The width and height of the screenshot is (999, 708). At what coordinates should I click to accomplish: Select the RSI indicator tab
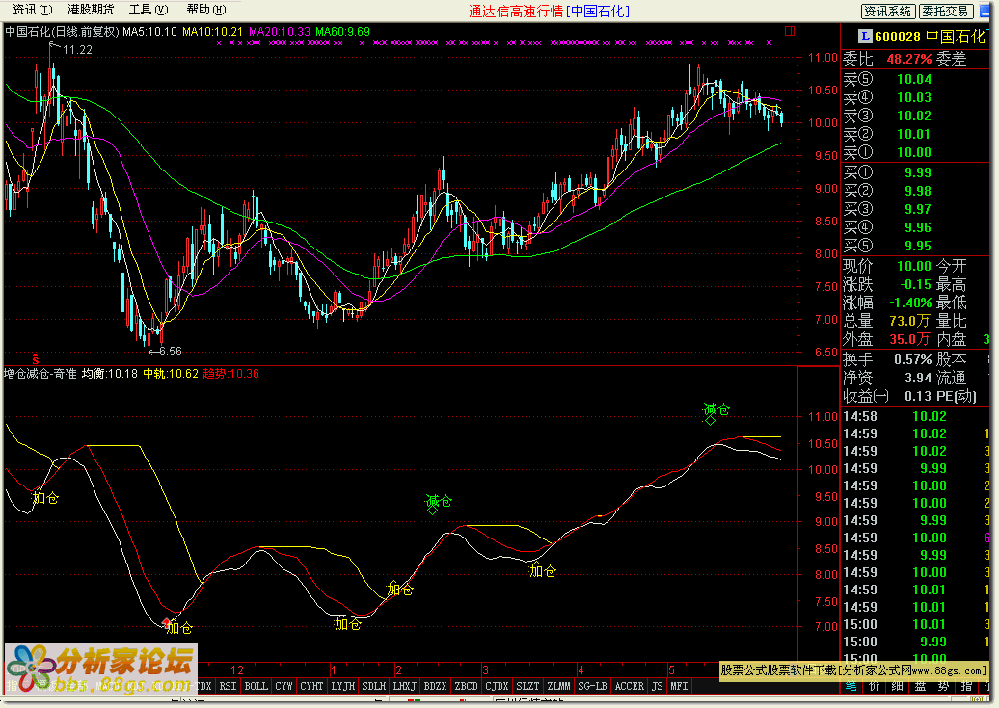228,686
